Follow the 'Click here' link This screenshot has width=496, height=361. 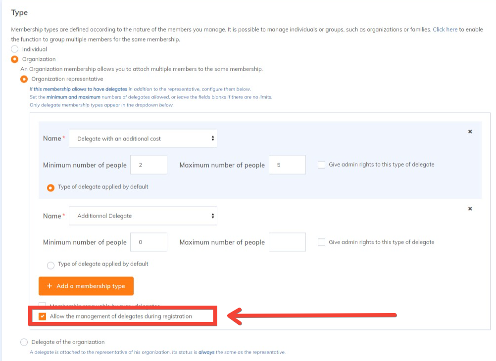click(445, 30)
